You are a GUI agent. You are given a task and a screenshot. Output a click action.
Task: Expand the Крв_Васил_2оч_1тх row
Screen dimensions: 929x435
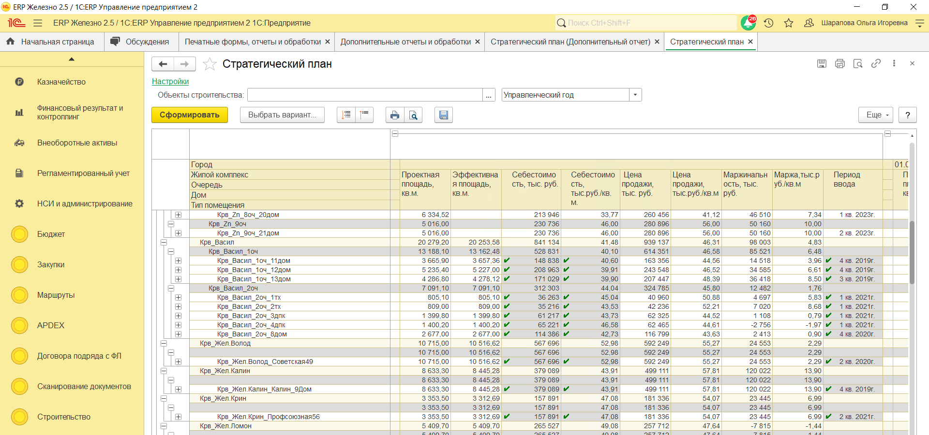point(178,298)
